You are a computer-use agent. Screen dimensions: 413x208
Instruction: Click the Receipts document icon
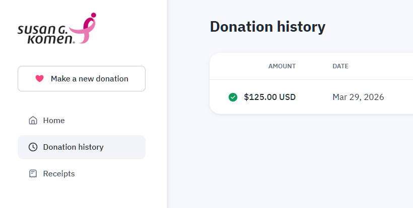click(x=33, y=174)
